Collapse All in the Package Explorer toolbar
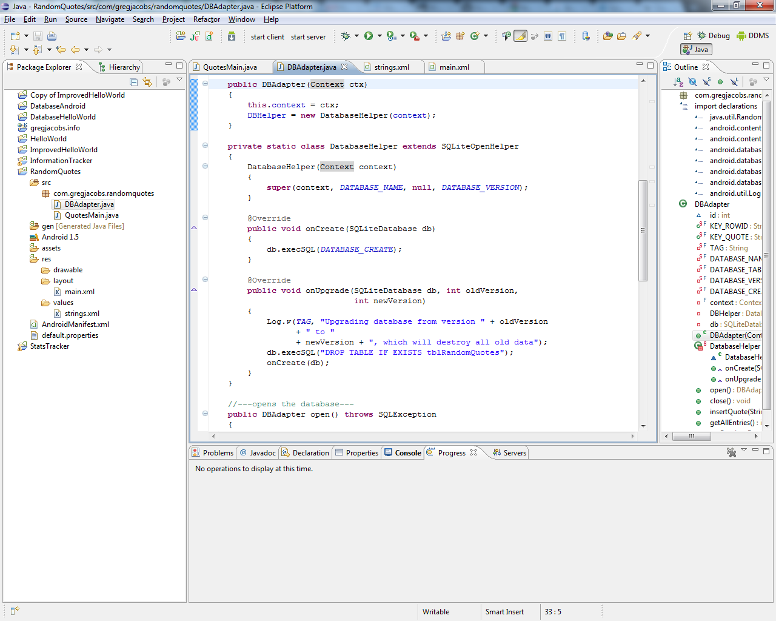776x621 pixels. [x=134, y=82]
